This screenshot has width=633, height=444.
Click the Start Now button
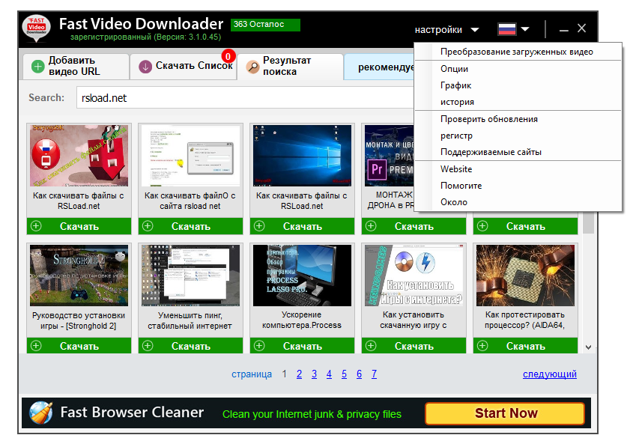(505, 413)
